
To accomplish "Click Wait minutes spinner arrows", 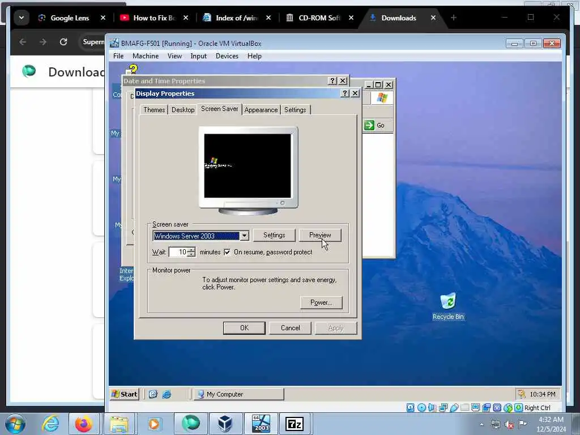I will pos(191,252).
